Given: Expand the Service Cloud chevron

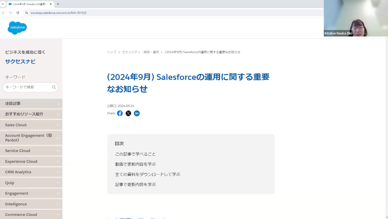Looking at the screenshot, I should [58, 151].
